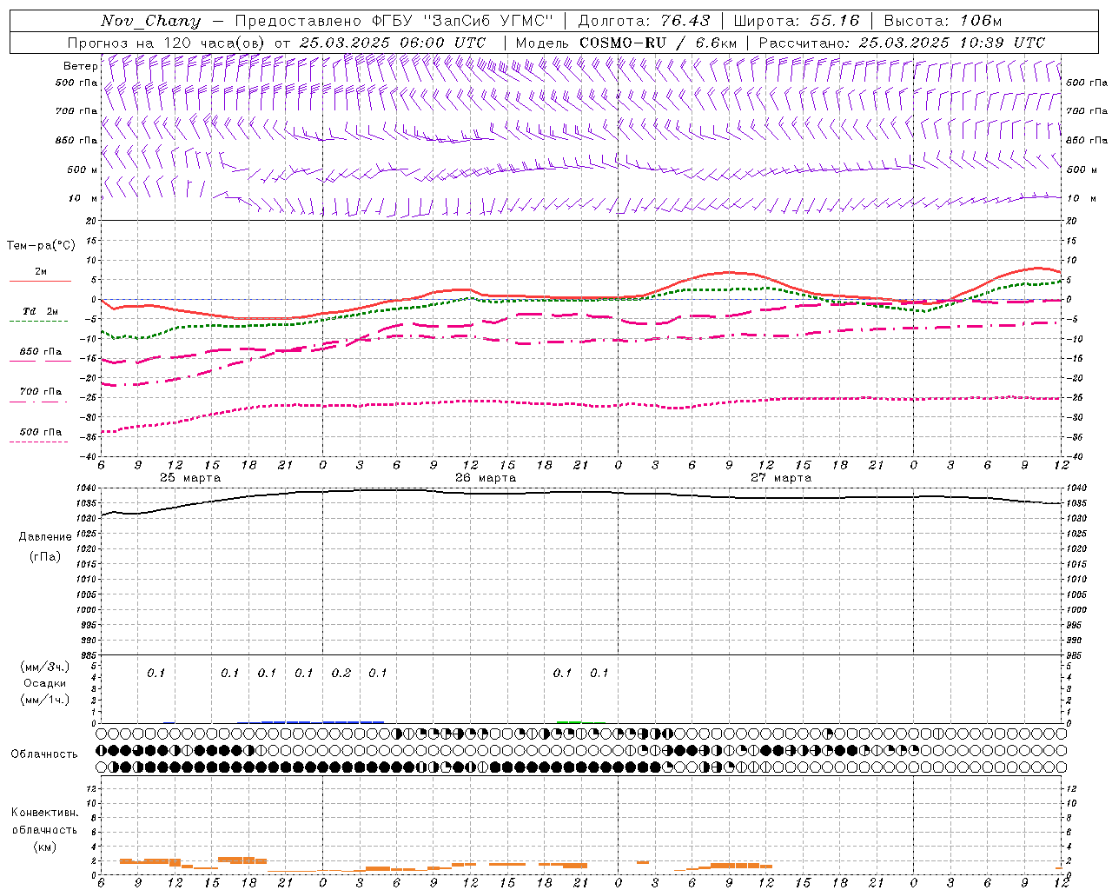The width and height of the screenshot is (1112, 890).
Task: Click the Td 2м dew point legend label
Action: [x=40, y=311]
